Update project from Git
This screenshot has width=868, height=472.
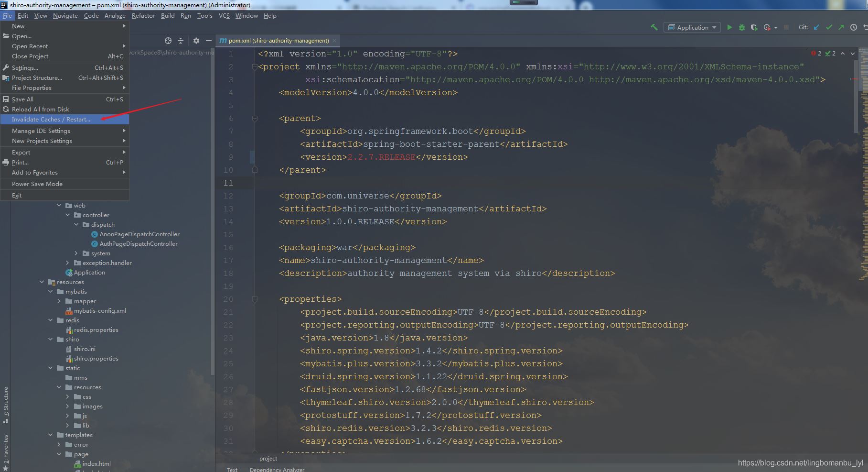click(815, 27)
